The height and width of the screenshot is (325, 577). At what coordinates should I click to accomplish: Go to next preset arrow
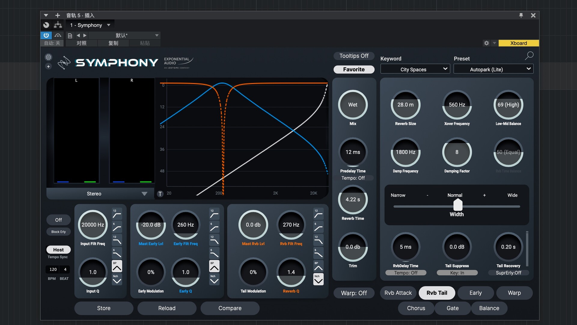[x=85, y=36]
